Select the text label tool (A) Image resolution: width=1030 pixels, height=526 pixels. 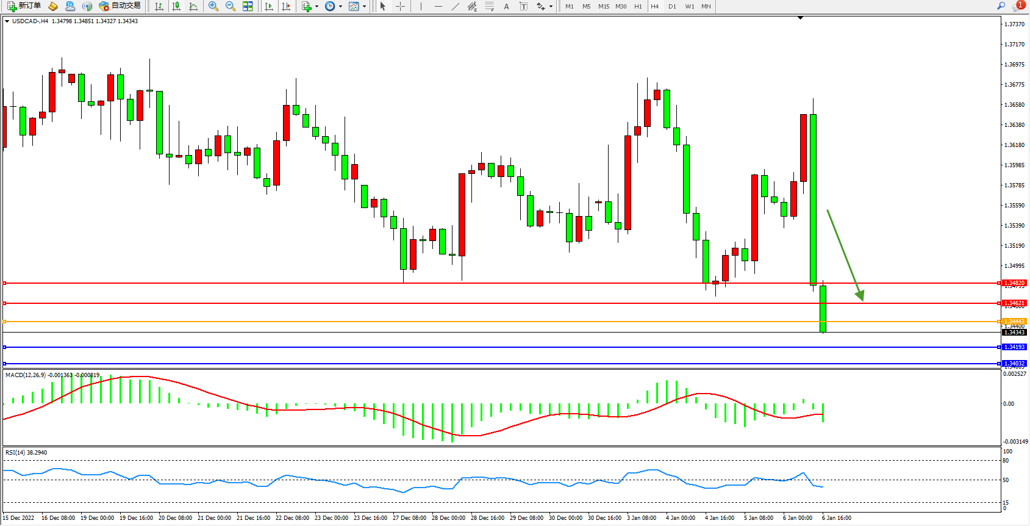[506, 6]
